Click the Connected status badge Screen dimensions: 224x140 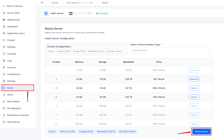[x=102, y=13]
